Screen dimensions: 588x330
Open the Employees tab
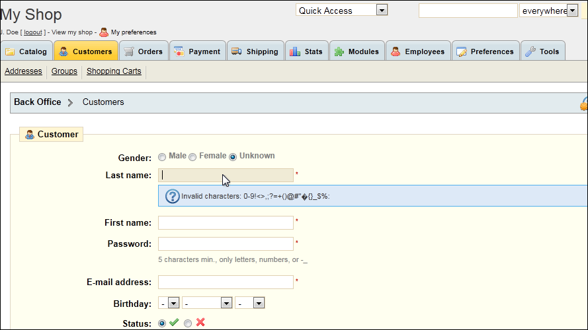(x=418, y=51)
